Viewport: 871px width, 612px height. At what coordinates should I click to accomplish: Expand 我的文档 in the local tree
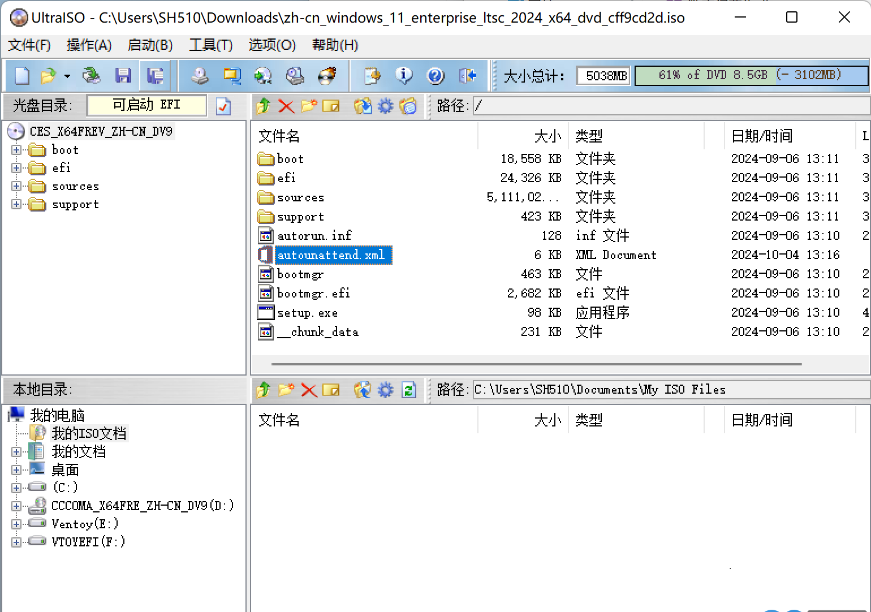16,452
